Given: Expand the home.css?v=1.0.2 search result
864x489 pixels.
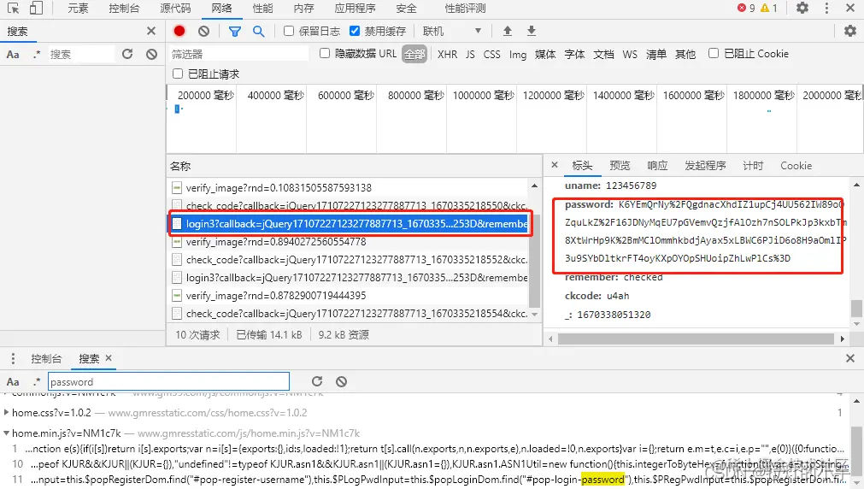Looking at the screenshot, I should [x=6, y=412].
